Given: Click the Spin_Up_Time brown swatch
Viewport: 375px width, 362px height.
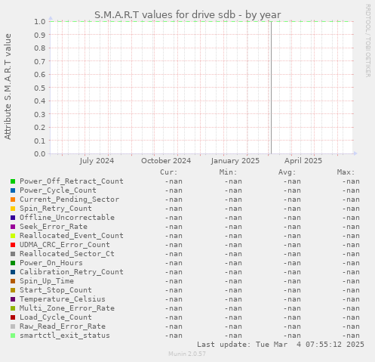Looking at the screenshot, I should pos(13,281).
